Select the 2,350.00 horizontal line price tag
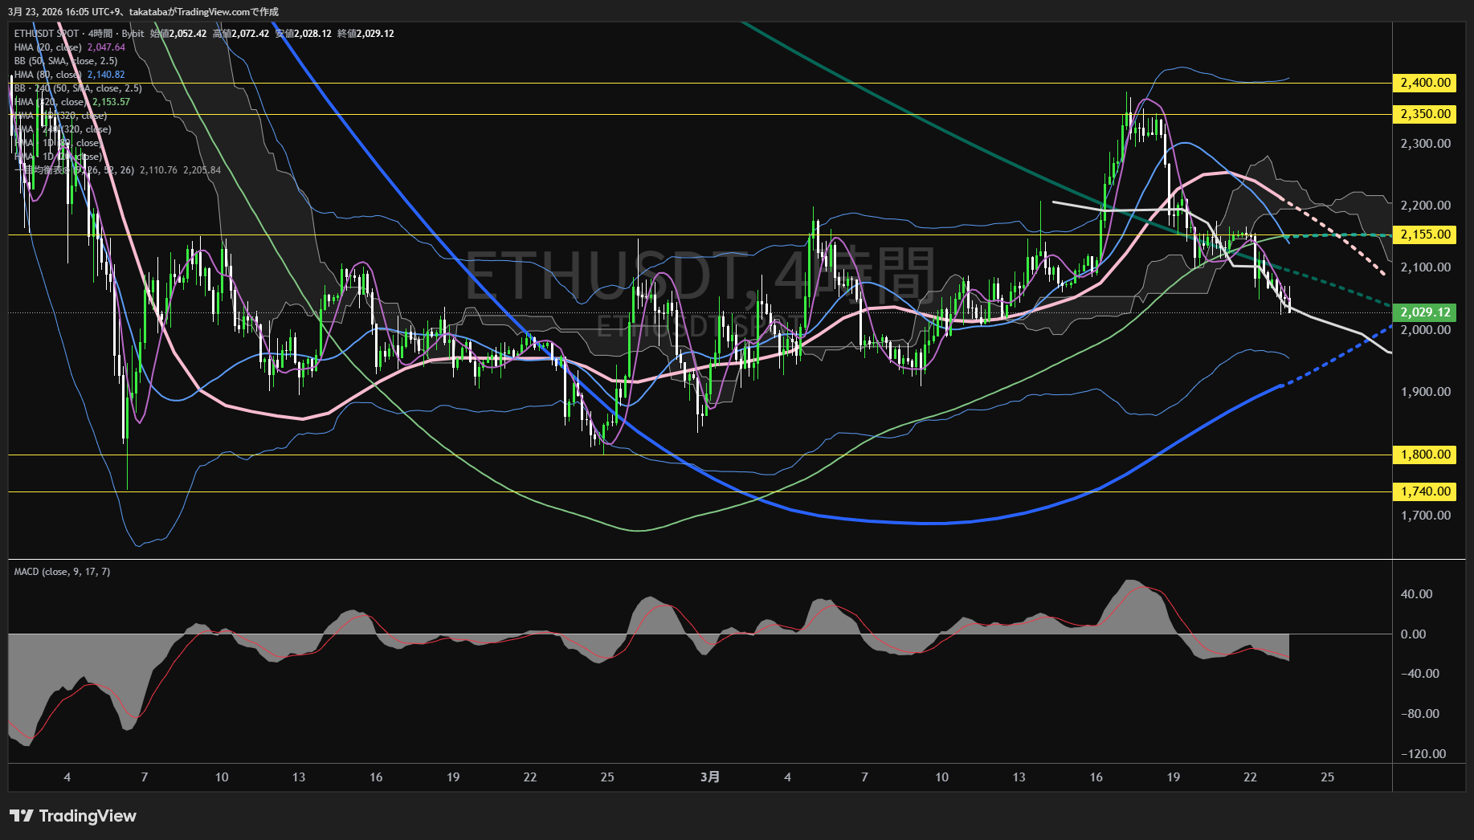 (x=1425, y=114)
